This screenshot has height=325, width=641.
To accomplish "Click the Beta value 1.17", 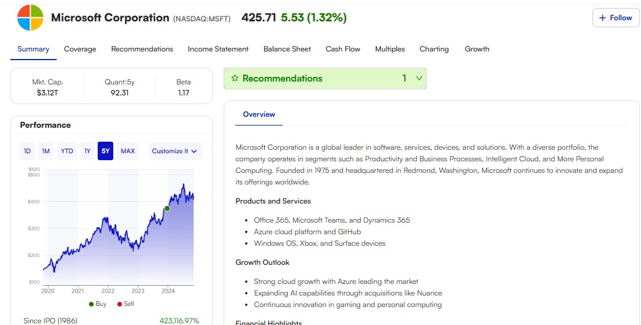I will pos(184,93).
